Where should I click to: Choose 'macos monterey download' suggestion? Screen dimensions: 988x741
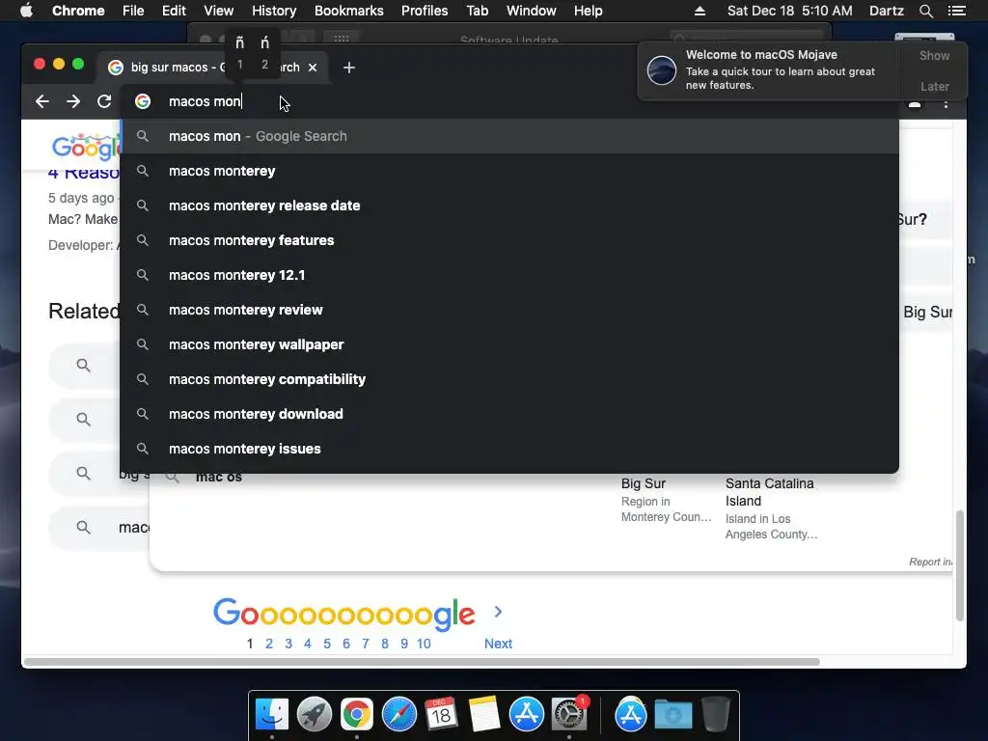pos(509,413)
